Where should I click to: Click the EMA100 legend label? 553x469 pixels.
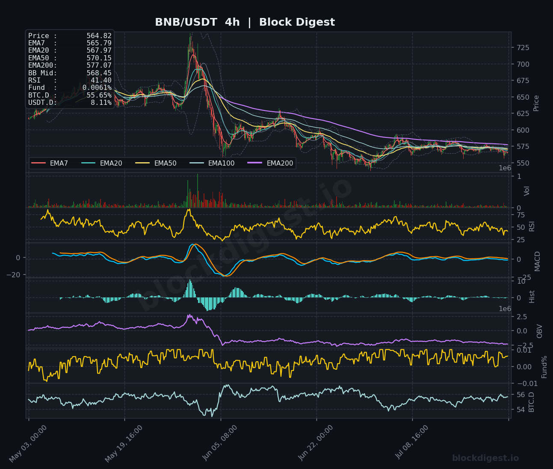coord(221,163)
